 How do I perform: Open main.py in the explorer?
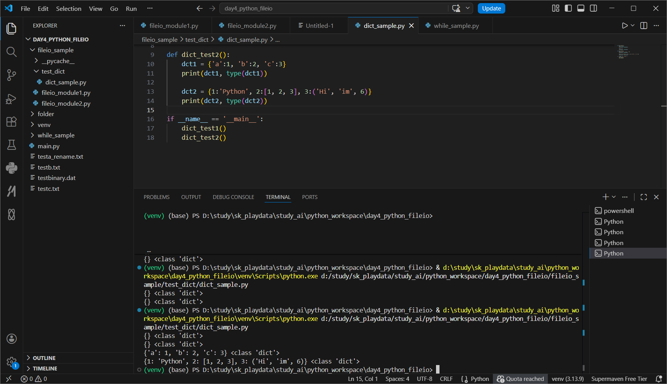point(48,146)
